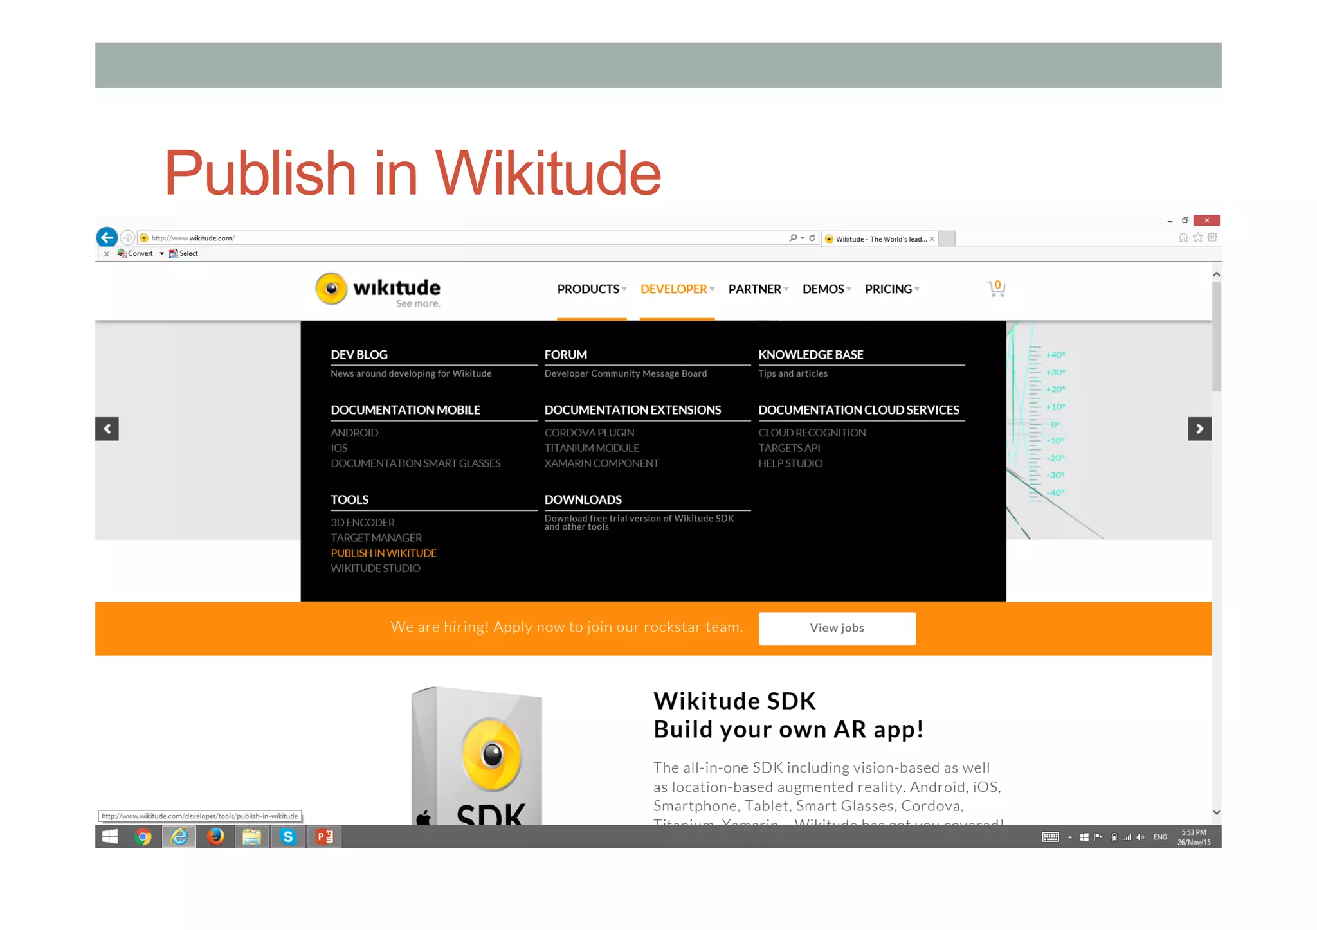Open TITANIUM MODULE link
This screenshot has width=1317, height=930.
click(x=592, y=448)
